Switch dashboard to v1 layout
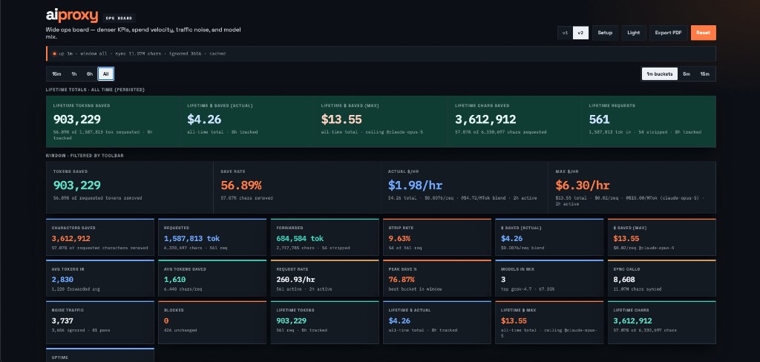 pyautogui.click(x=565, y=33)
